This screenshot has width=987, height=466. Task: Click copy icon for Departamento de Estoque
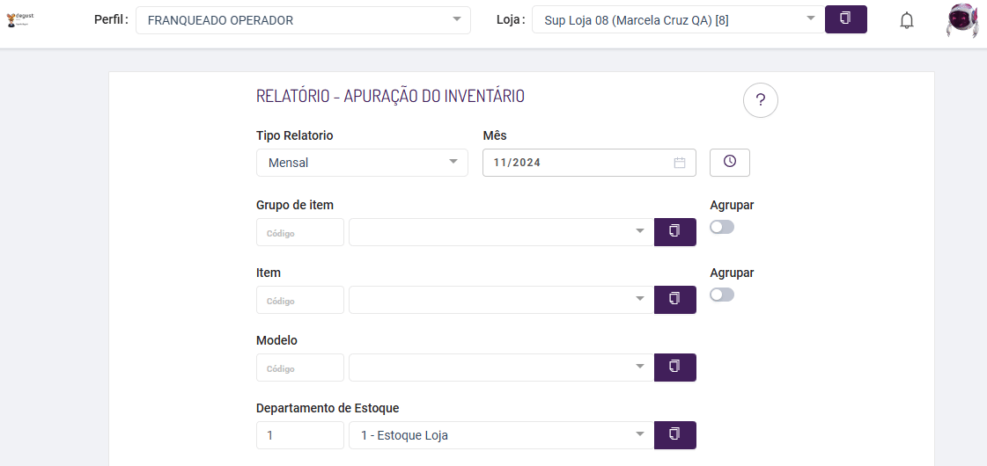click(x=674, y=435)
